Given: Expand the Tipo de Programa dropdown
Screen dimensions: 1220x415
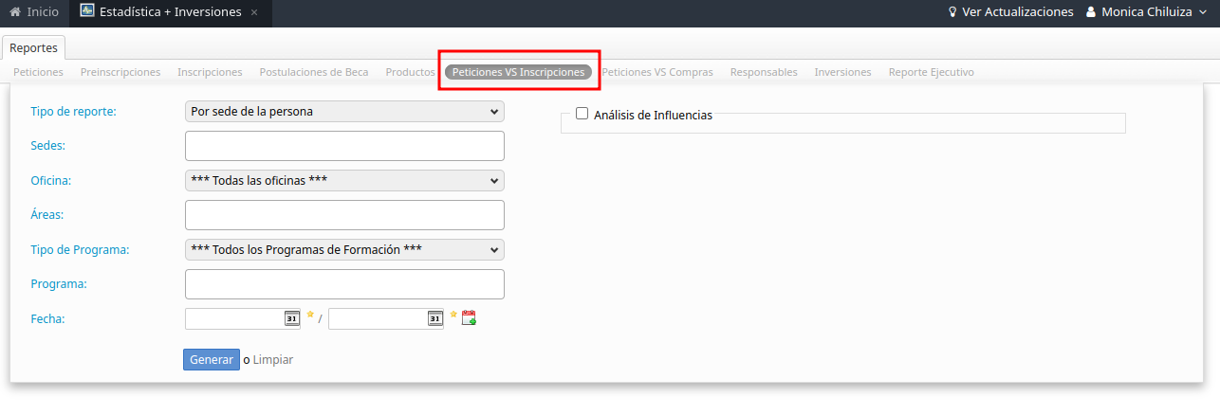Looking at the screenshot, I should point(344,250).
